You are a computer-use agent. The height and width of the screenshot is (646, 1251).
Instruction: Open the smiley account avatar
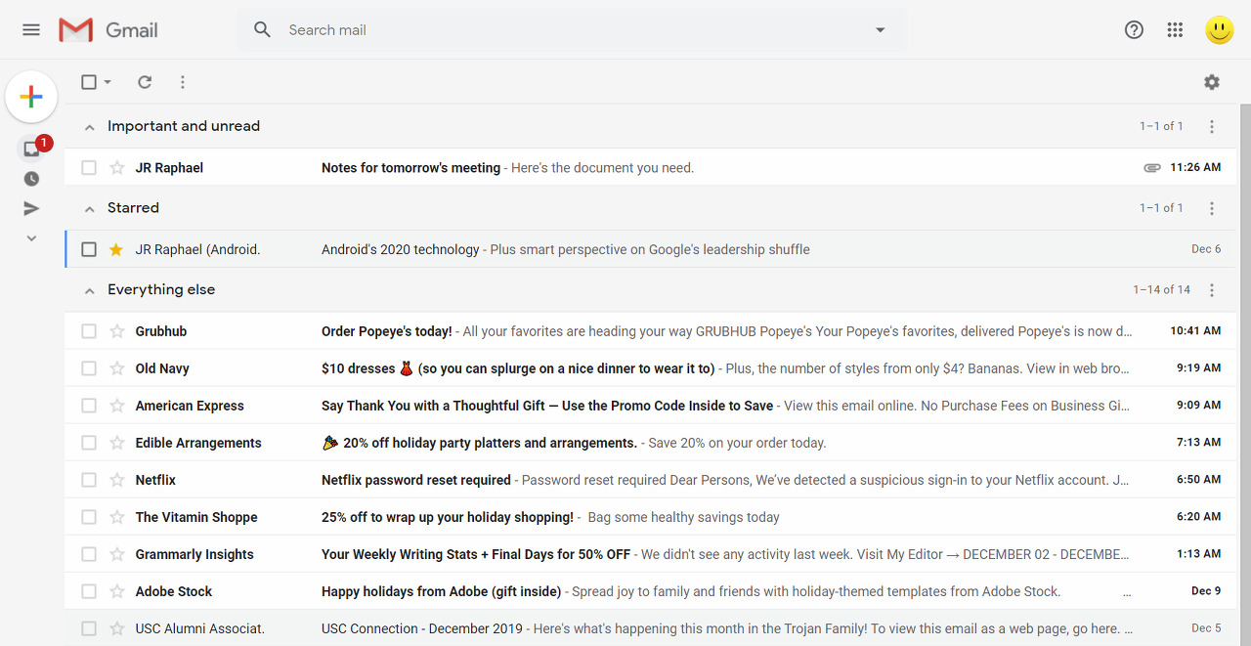(x=1220, y=30)
